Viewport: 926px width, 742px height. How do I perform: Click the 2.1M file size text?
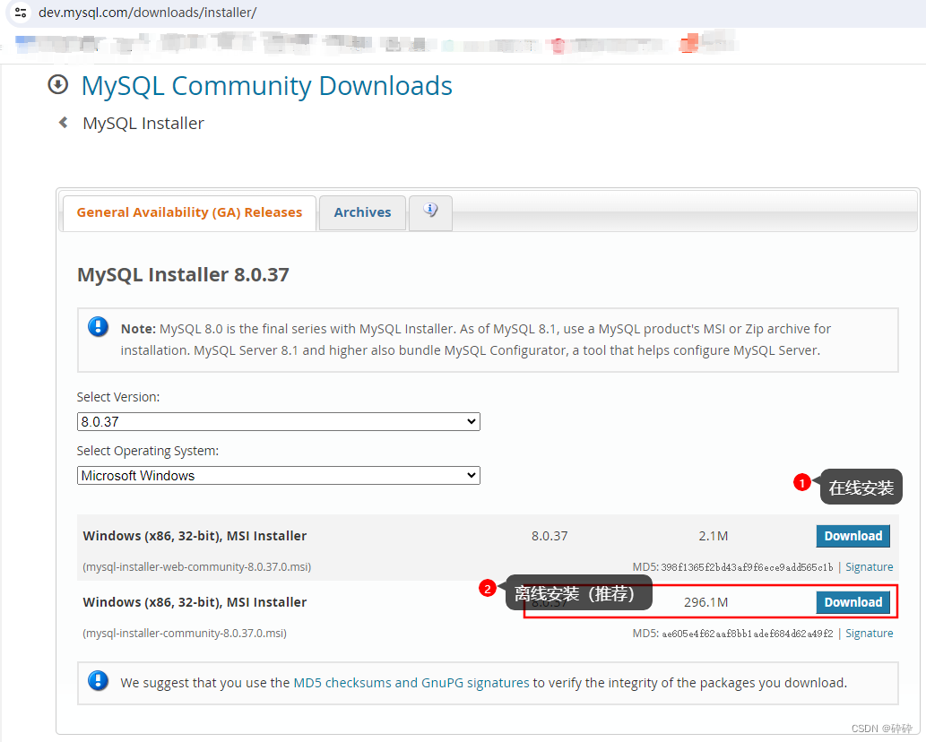[x=713, y=536]
